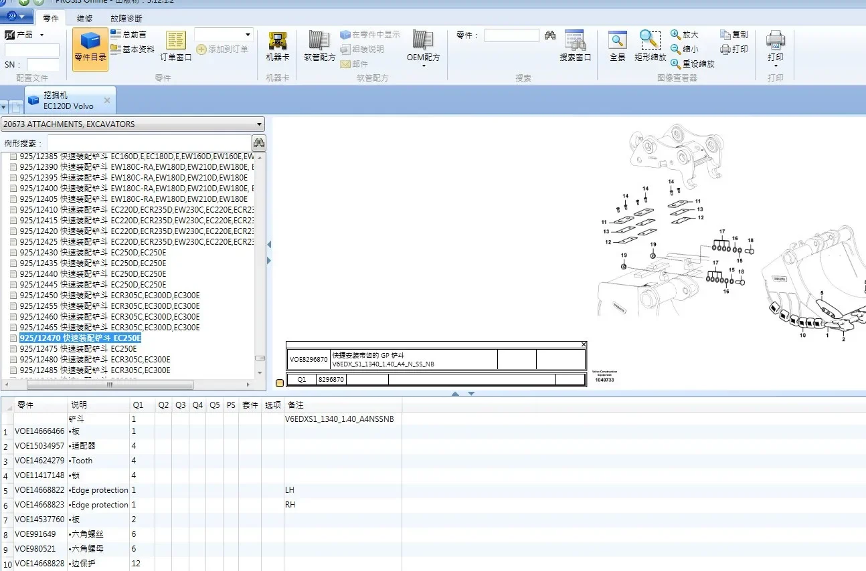Open 总前言 general preface
866x571 pixels.
click(x=128, y=34)
